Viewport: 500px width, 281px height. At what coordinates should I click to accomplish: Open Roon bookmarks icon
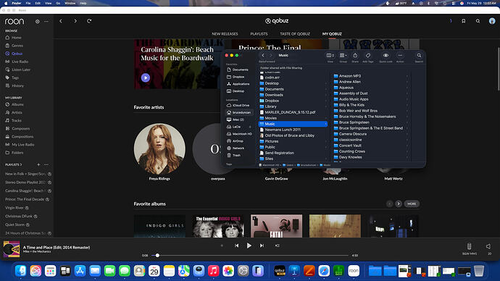pos(463,21)
